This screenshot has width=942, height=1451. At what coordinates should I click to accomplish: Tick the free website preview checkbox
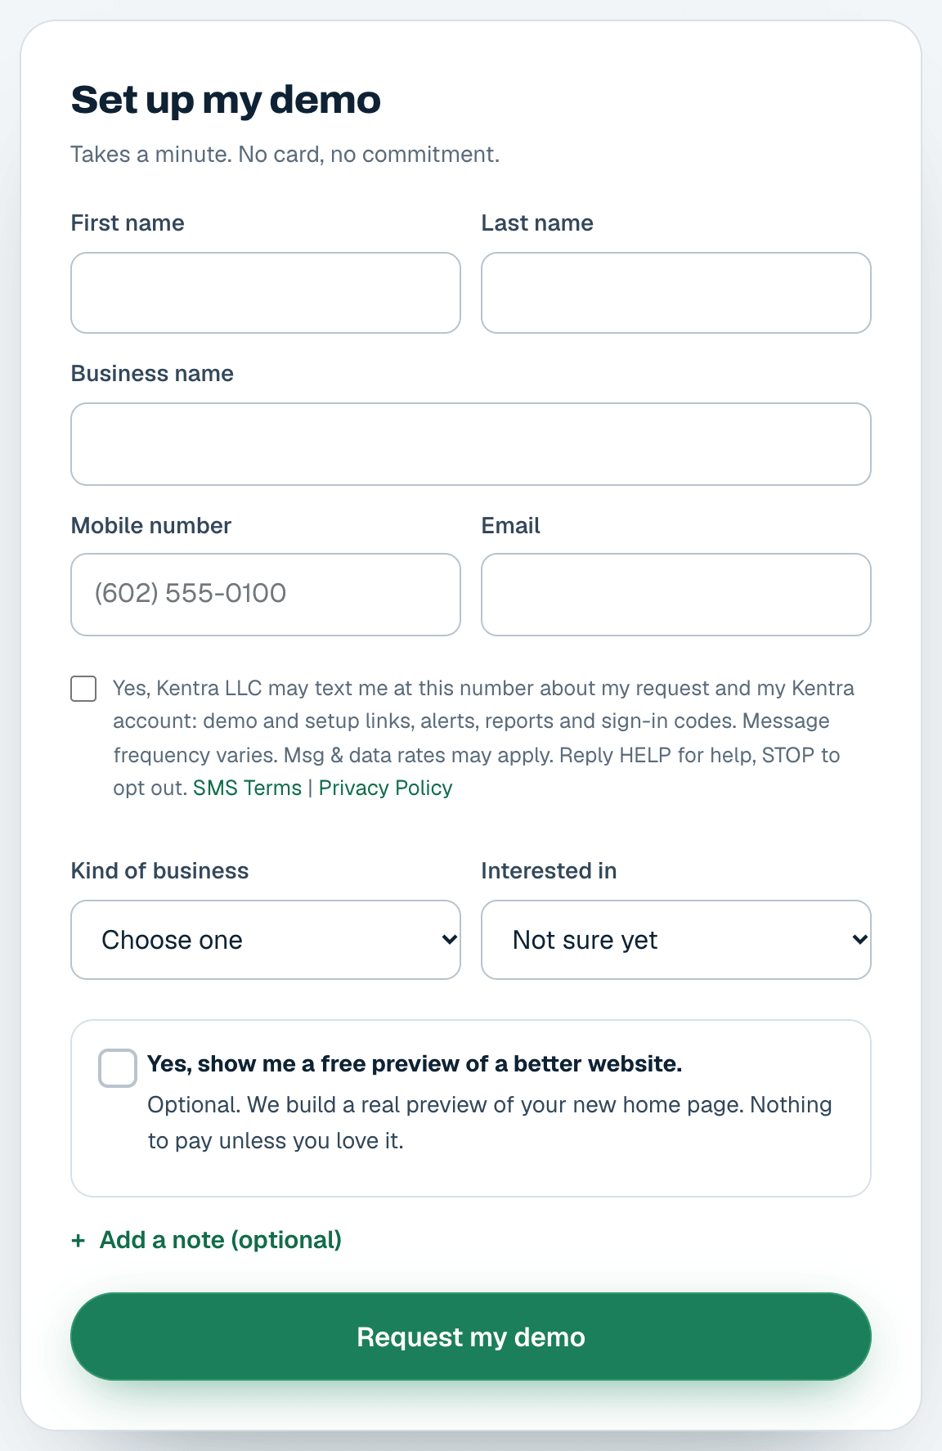point(118,1068)
